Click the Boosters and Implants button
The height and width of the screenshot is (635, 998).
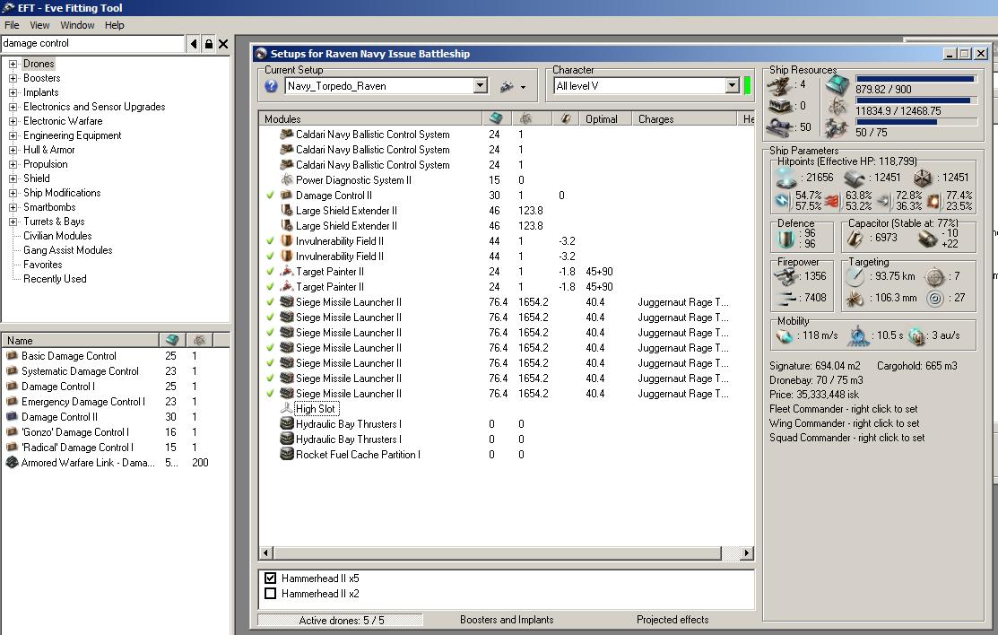(507, 620)
